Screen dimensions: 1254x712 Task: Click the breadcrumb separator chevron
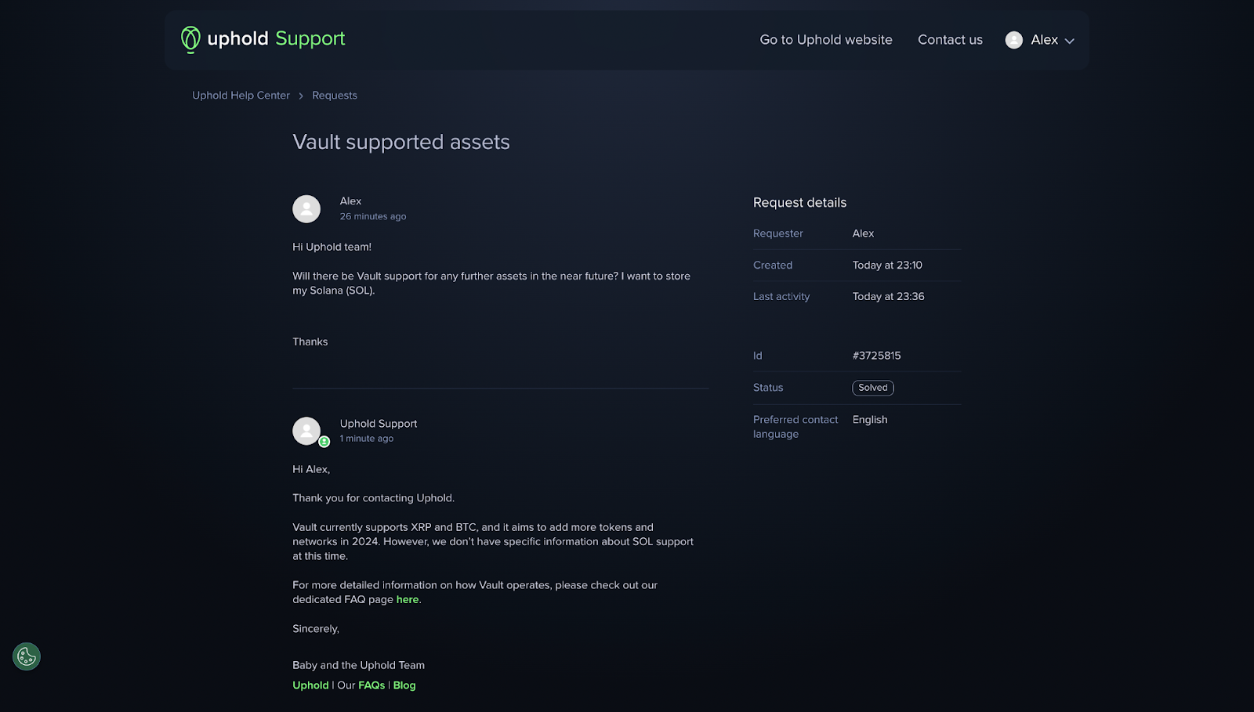pyautogui.click(x=301, y=96)
